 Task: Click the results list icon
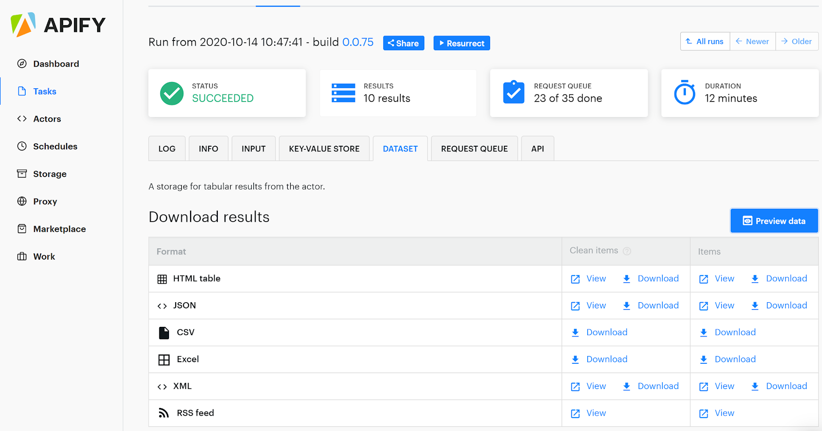pyautogui.click(x=343, y=93)
